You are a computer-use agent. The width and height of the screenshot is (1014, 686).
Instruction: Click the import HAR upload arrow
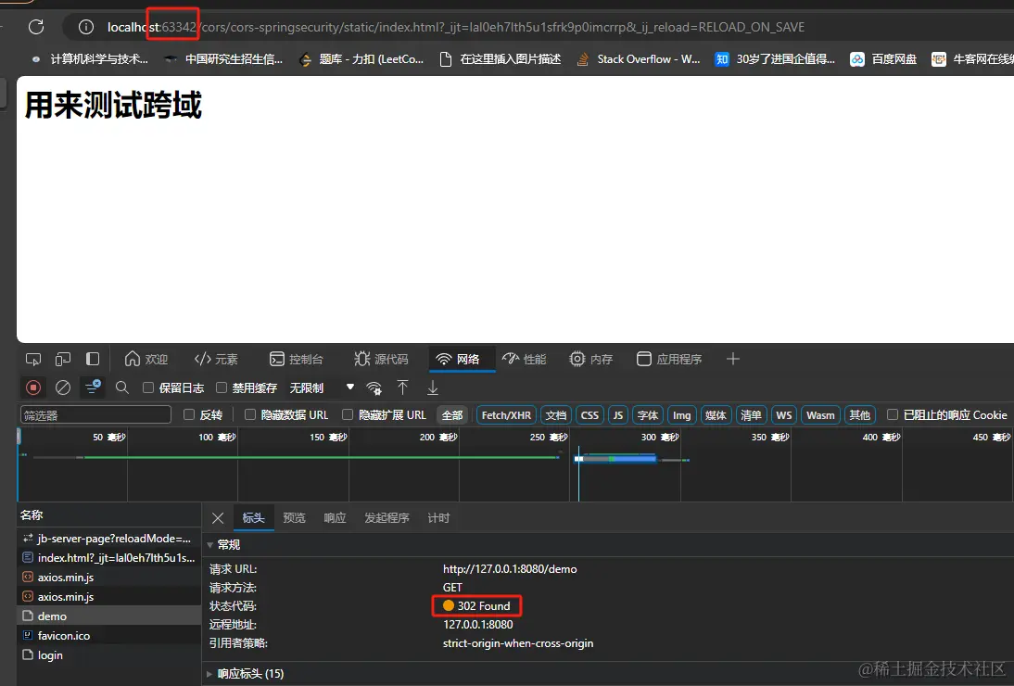tap(402, 387)
